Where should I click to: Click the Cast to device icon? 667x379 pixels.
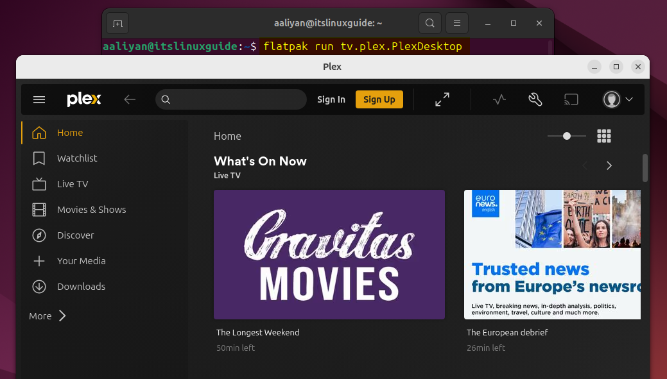pos(571,99)
